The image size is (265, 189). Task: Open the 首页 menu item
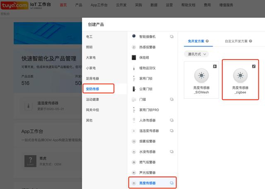coord(63,5)
